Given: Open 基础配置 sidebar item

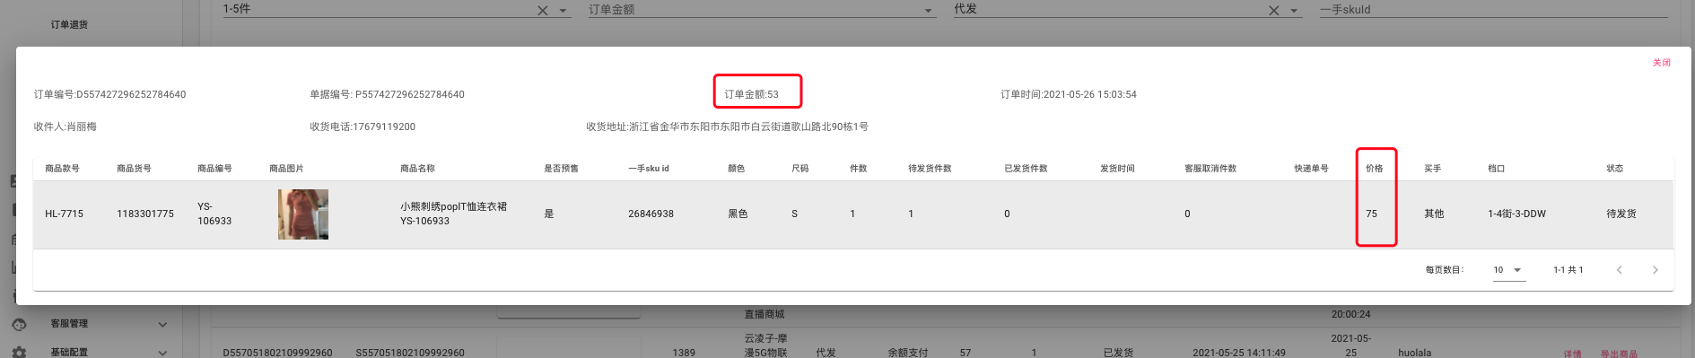Looking at the screenshot, I should (x=69, y=353).
